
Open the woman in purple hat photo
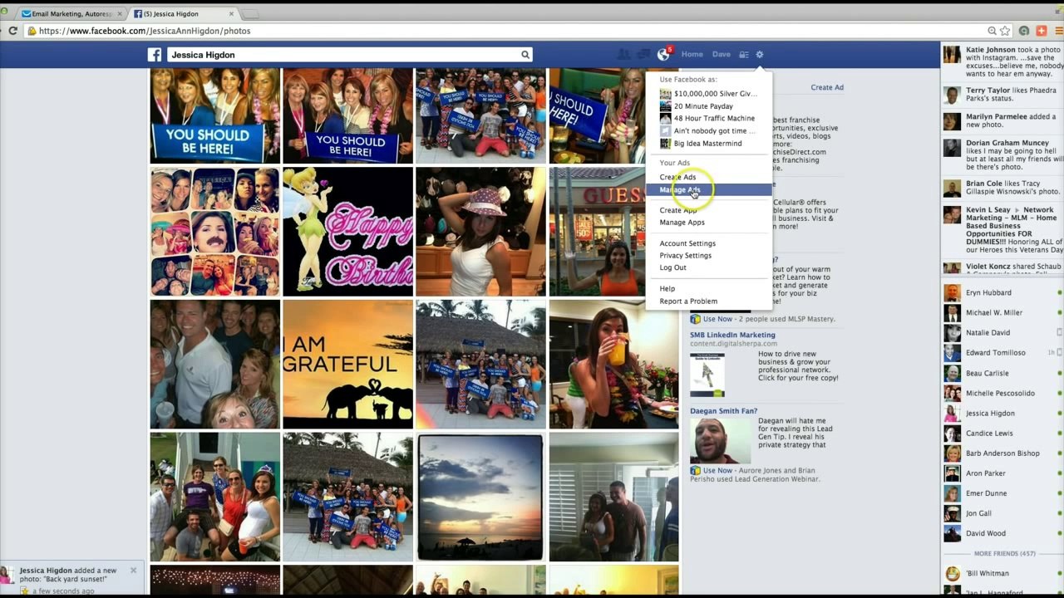coord(480,232)
